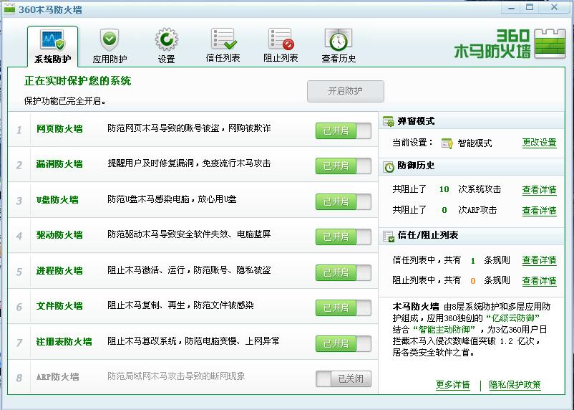Open the 应用防护 shield icon
The width and height of the screenshot is (574, 410).
click(110, 39)
